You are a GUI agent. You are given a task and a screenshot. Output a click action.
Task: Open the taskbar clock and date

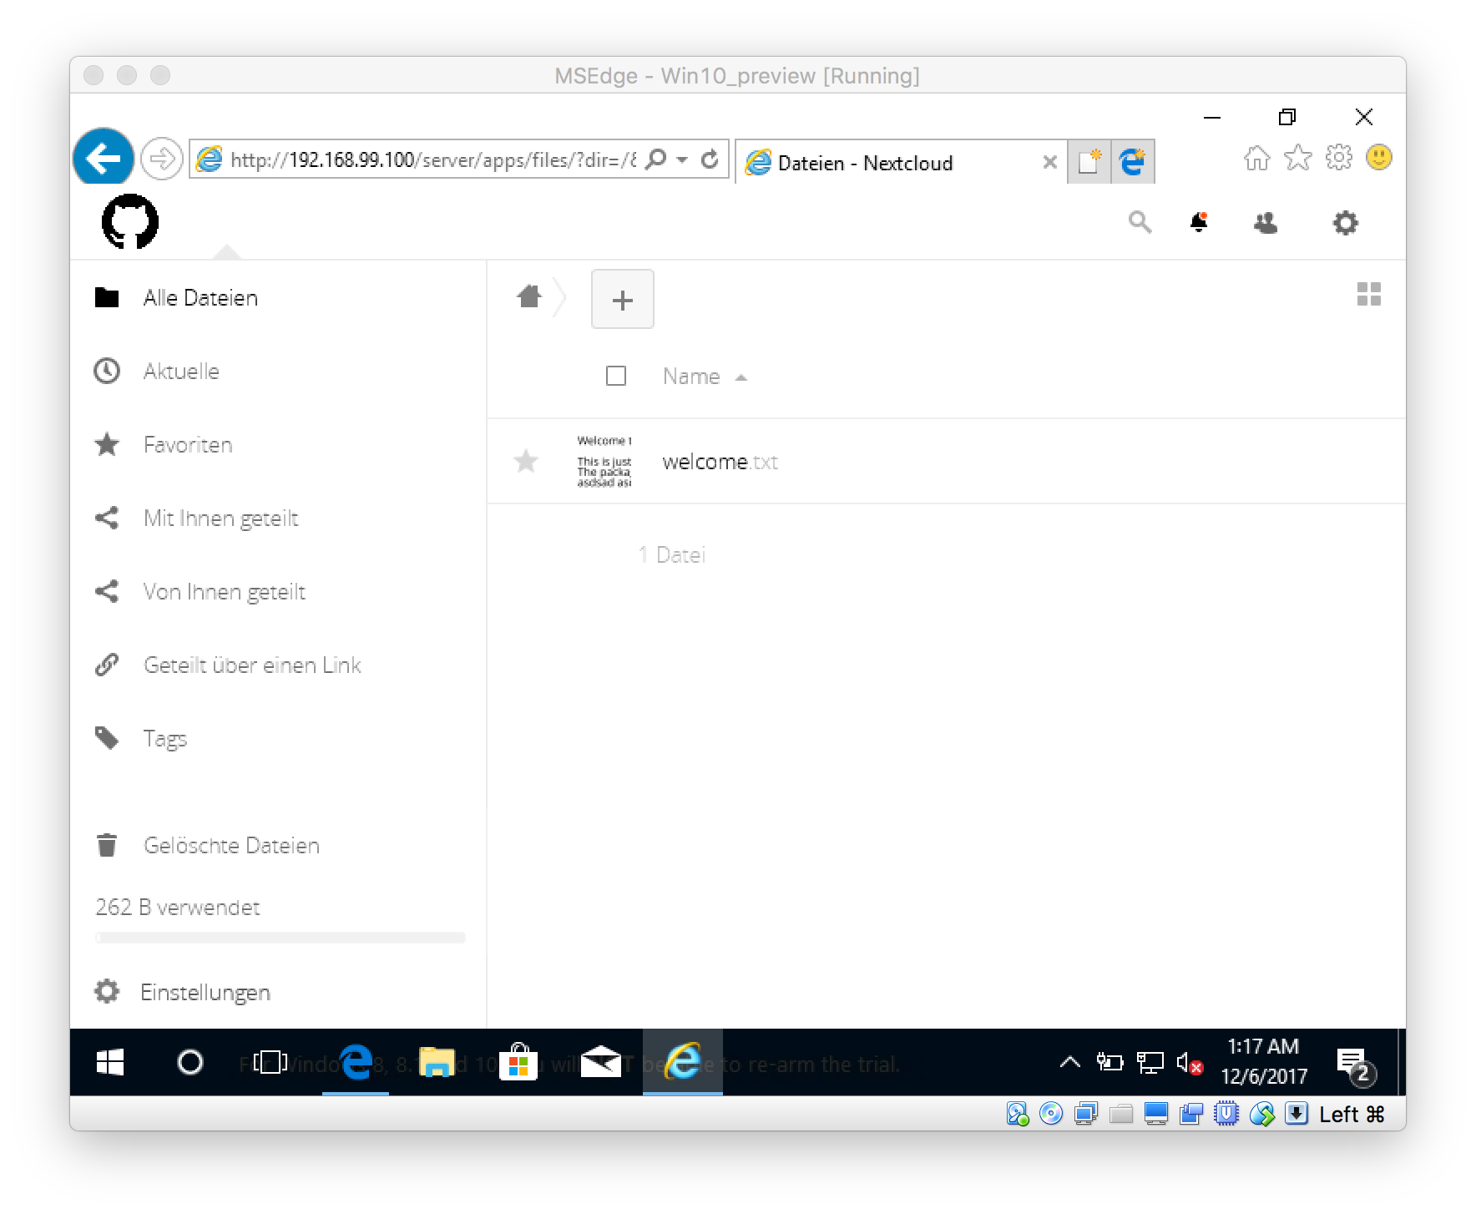1263,1062
